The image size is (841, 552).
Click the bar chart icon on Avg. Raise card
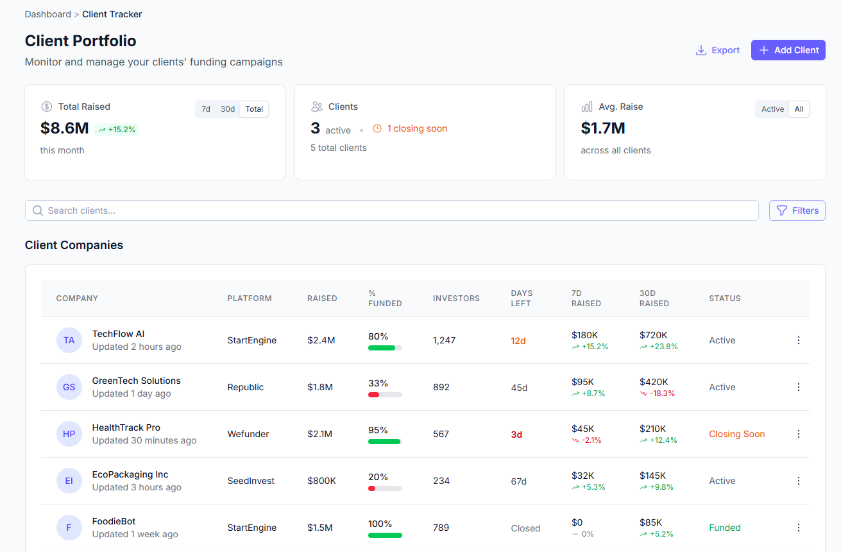coord(587,106)
